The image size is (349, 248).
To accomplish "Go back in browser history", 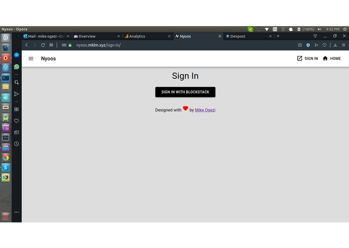I will (x=27, y=45).
